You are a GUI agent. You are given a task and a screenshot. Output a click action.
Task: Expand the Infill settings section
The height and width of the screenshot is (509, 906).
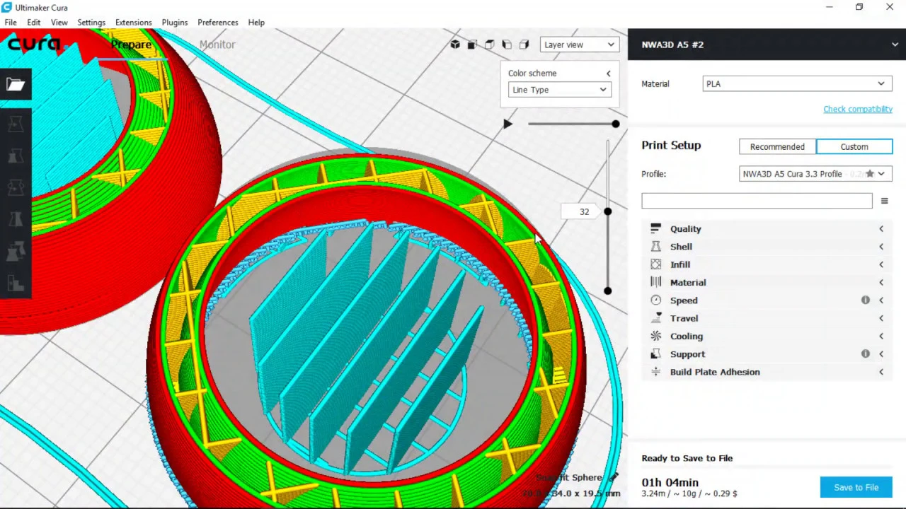[x=881, y=264]
